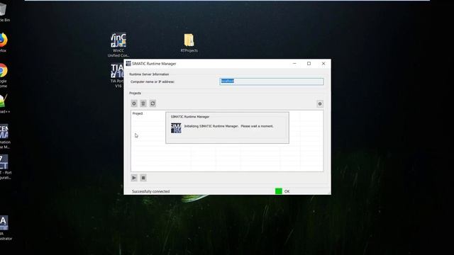Minimize the SIMATIC Runtime Manager window
The image size is (454, 255).
tap(294, 64)
